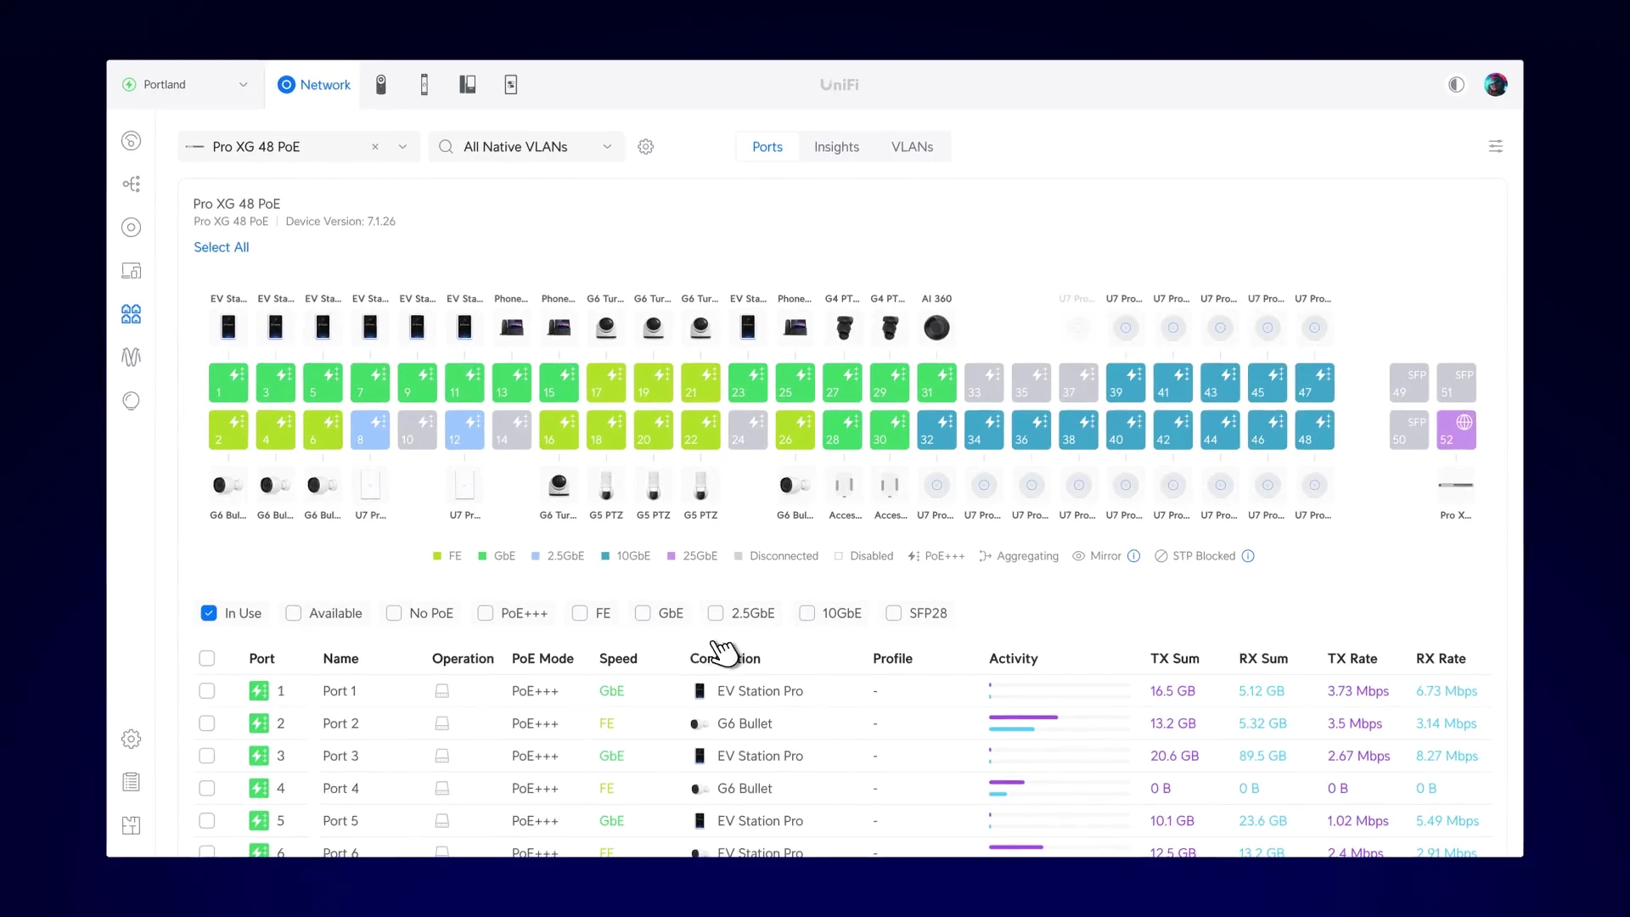Sort by the TX Sum column header
Viewport: 1630px width, 917px height.
1175,659
